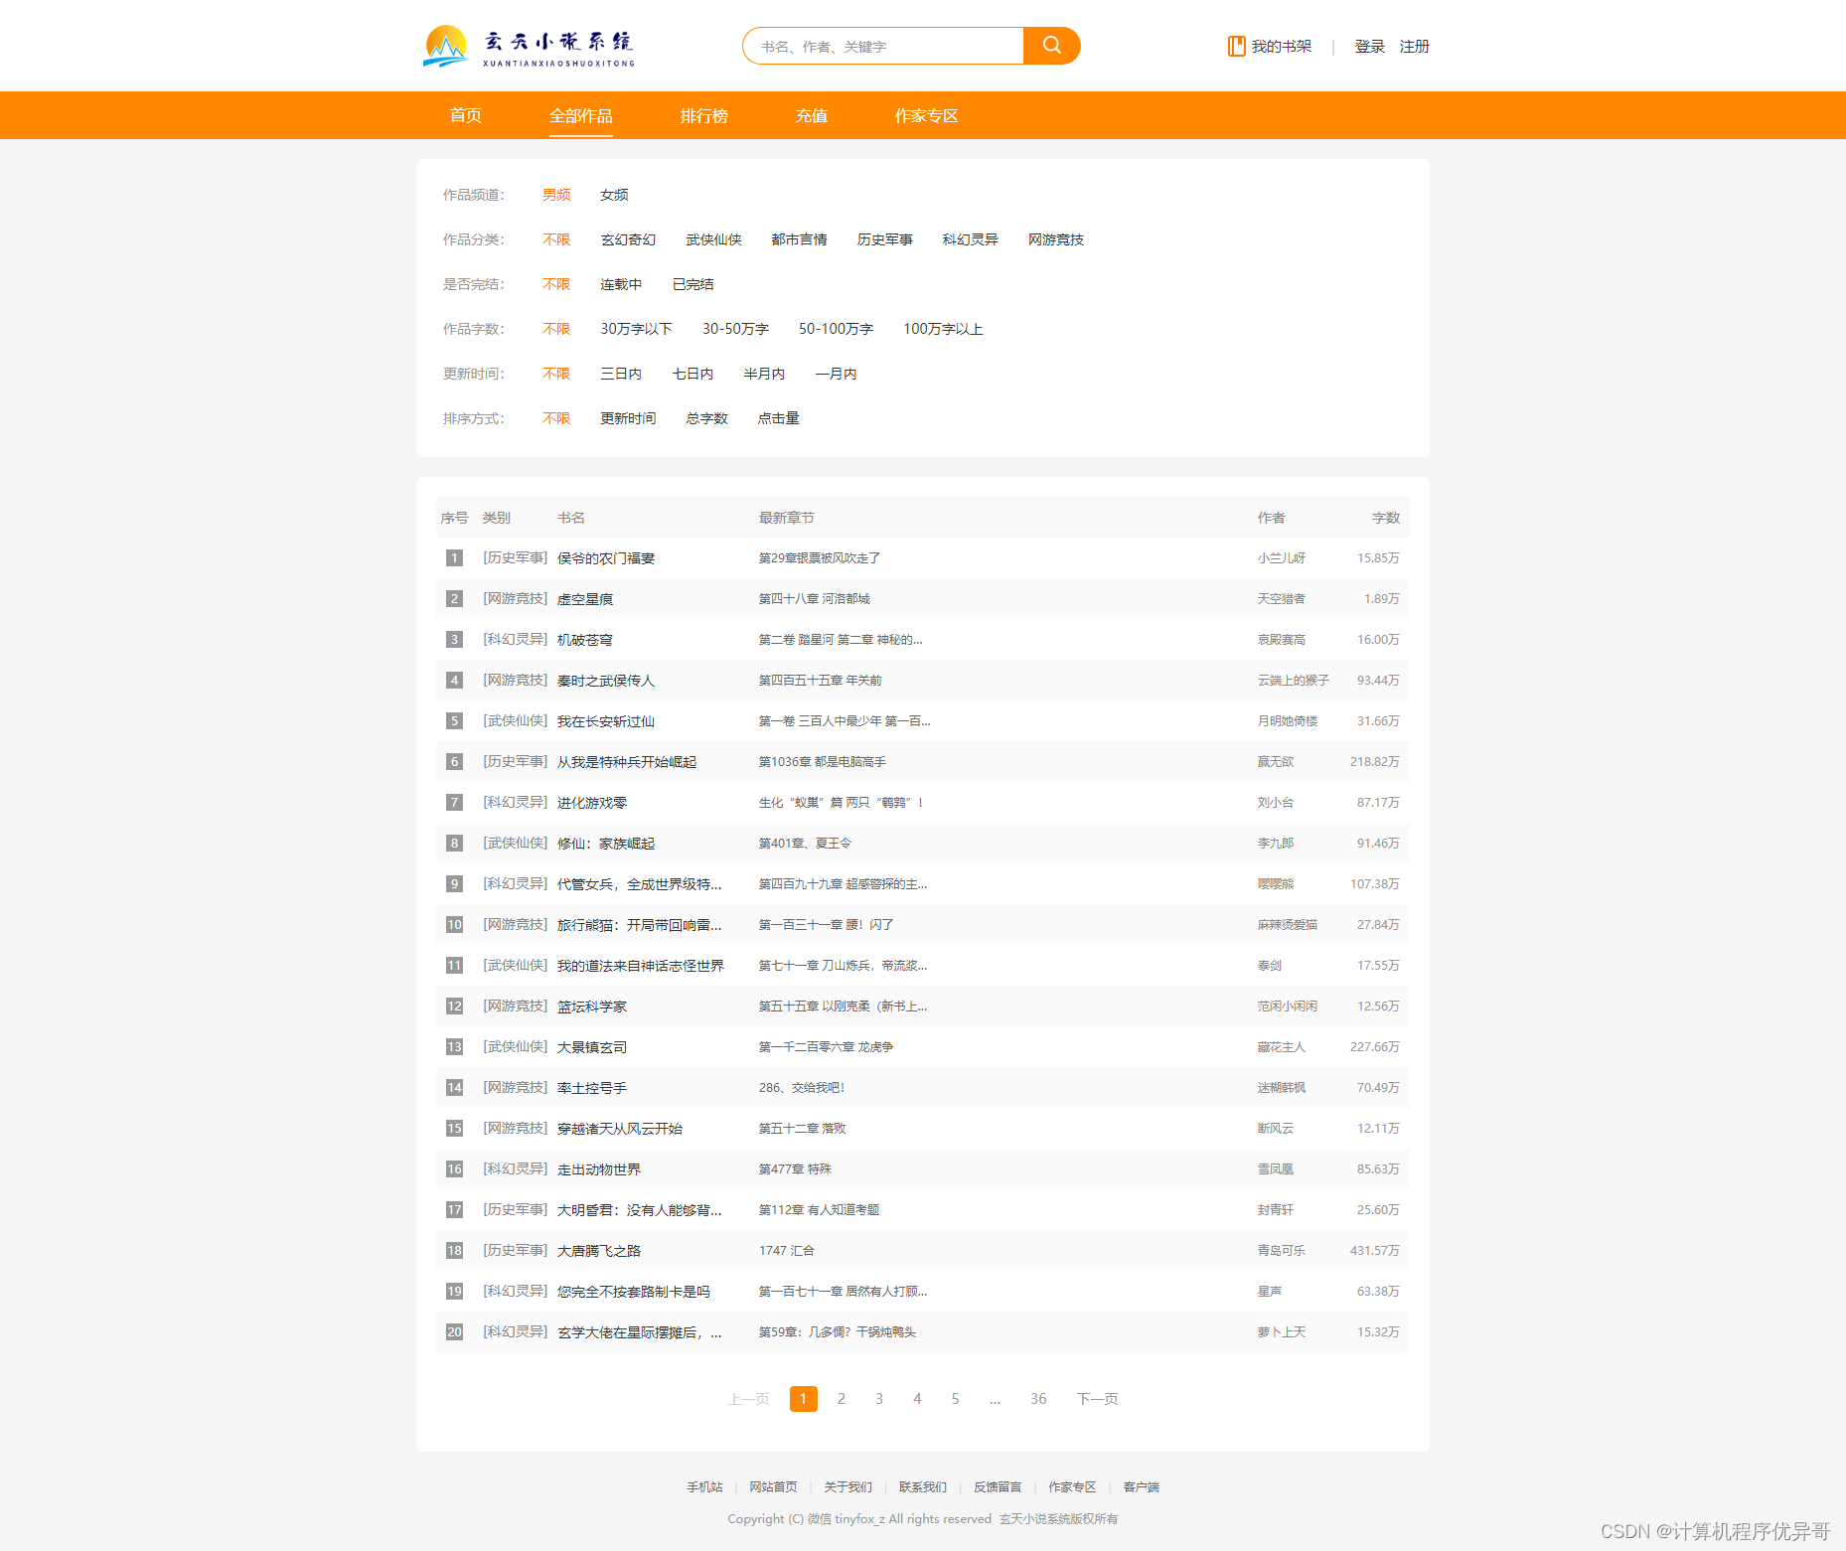The height and width of the screenshot is (1551, 1846).
Task: Filter update time by 三日内
Action: 621,374
